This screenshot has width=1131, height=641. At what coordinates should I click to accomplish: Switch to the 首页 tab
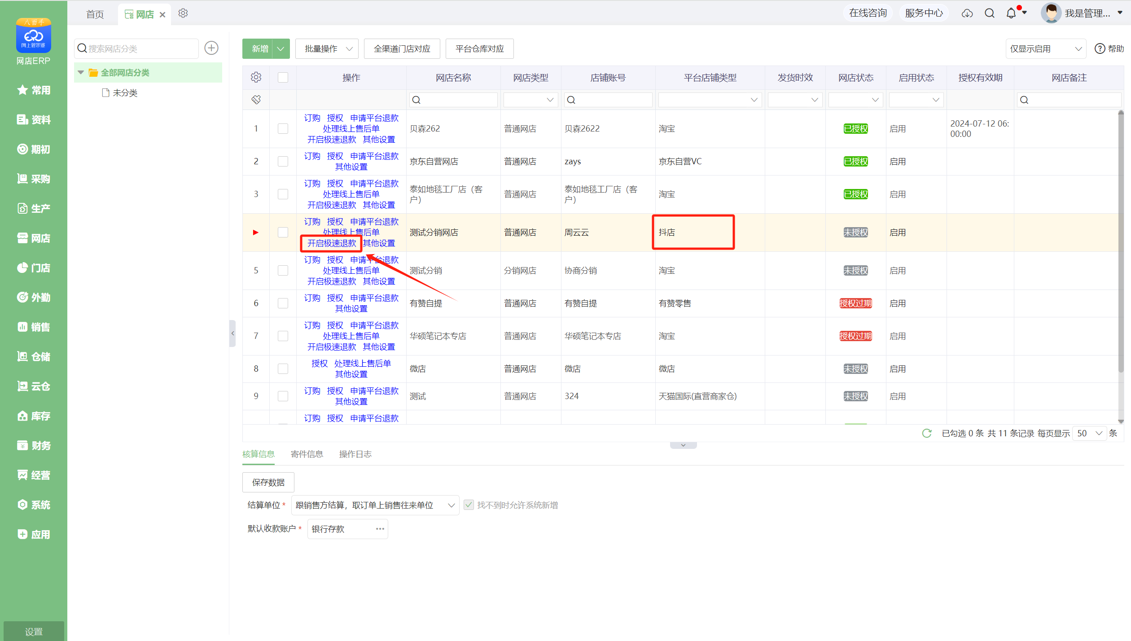pos(95,14)
